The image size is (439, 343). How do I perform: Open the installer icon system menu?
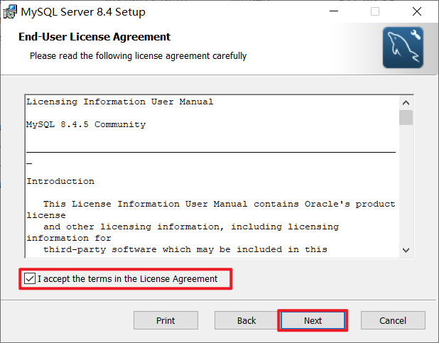10,12
